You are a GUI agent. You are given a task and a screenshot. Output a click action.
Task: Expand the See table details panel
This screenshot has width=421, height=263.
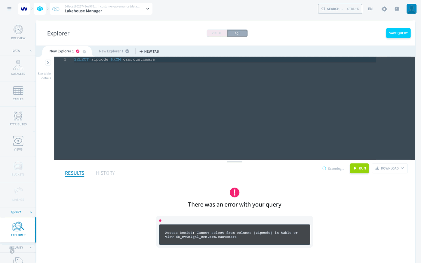click(x=48, y=63)
